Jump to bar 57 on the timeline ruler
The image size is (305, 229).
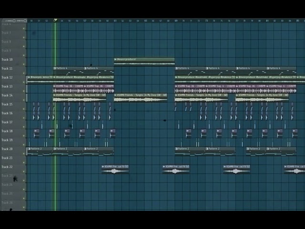click(85, 21)
